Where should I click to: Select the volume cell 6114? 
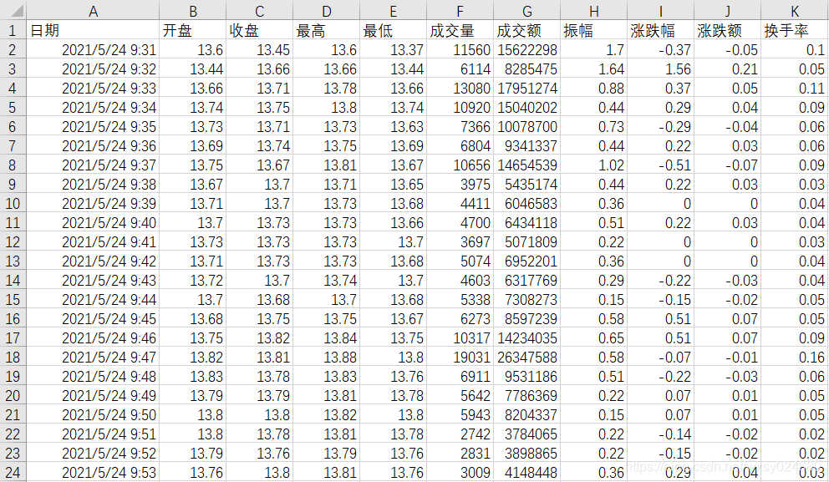click(460, 69)
